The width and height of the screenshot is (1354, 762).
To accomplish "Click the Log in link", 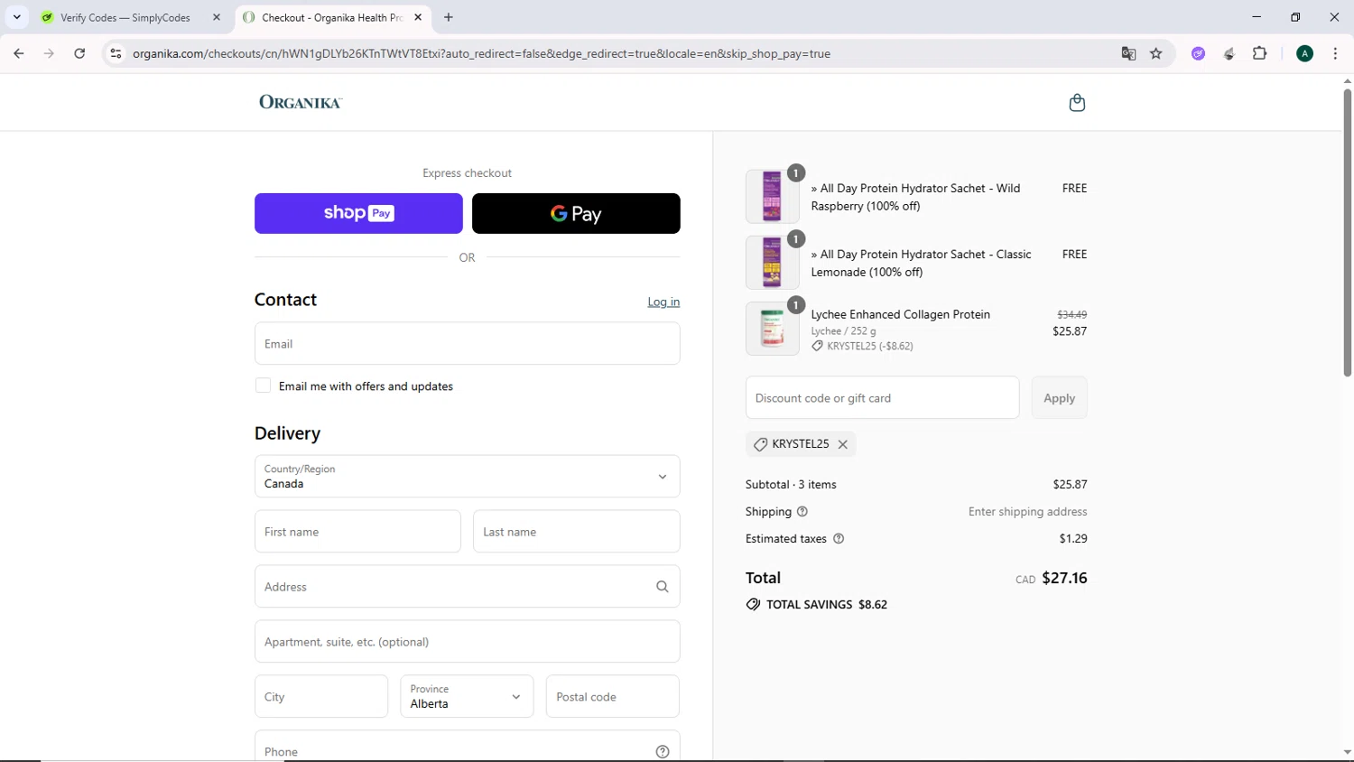I will coord(663,302).
